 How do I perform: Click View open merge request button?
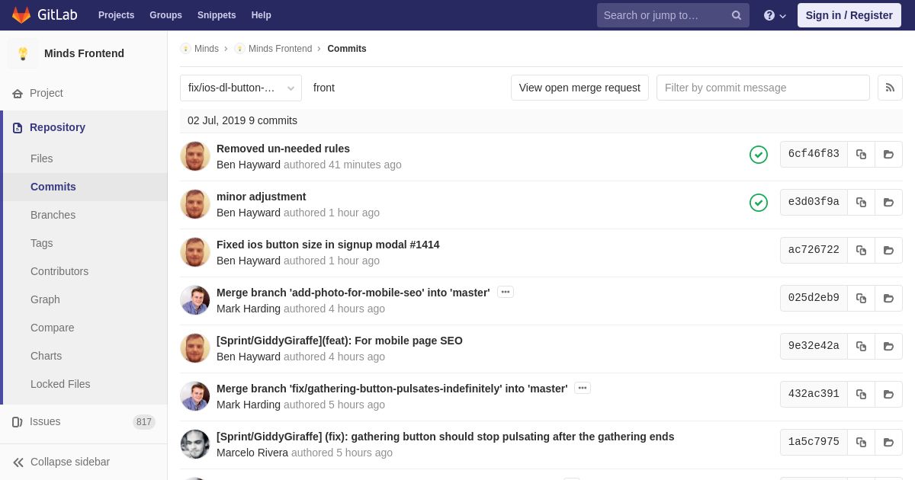pos(579,88)
